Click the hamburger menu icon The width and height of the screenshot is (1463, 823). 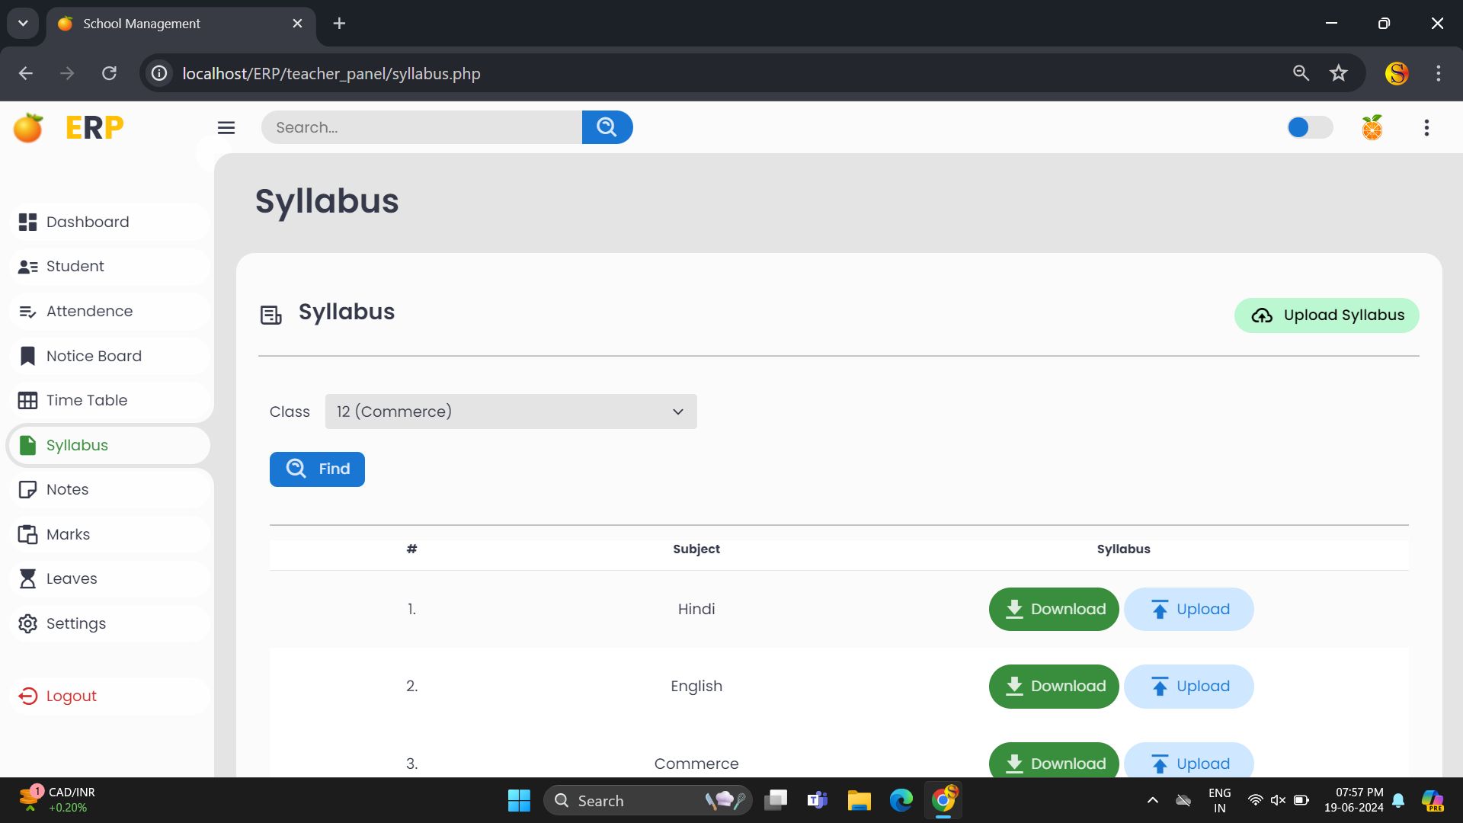tap(226, 127)
